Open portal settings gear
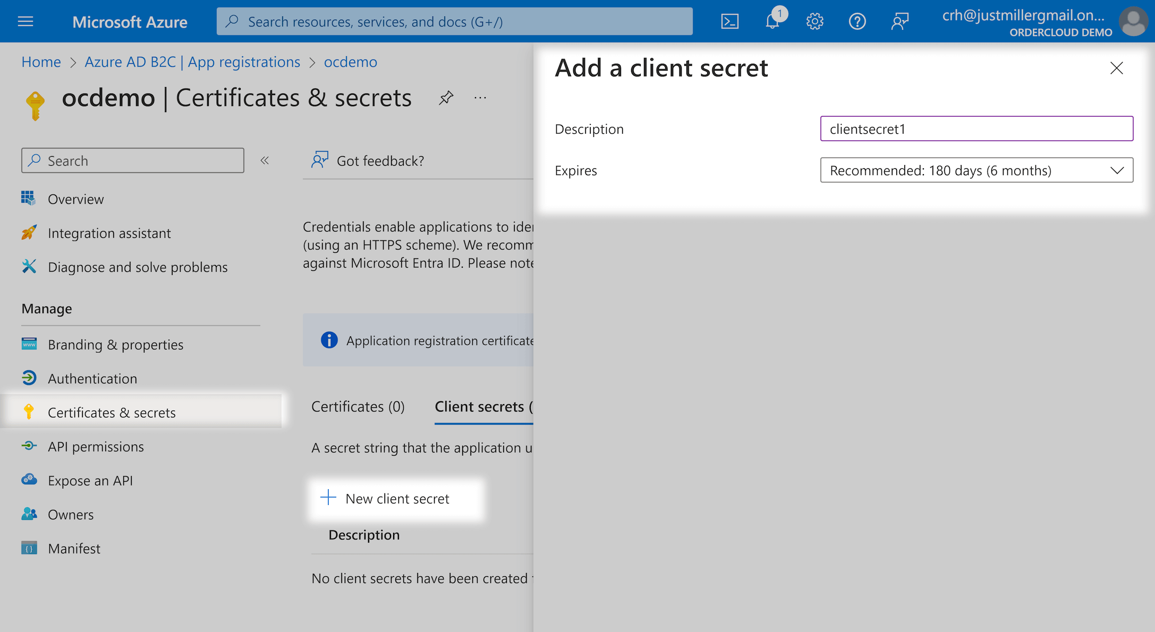 click(x=814, y=21)
